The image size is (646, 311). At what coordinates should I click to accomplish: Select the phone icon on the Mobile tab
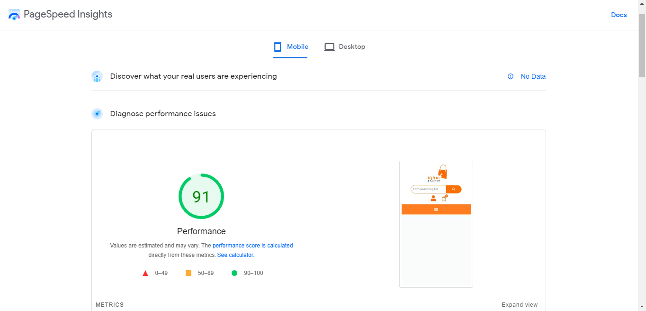point(278,47)
